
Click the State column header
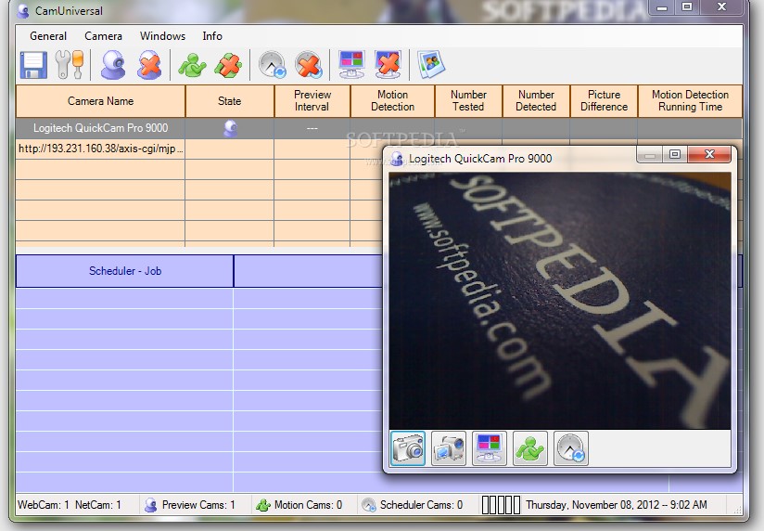[x=230, y=101]
